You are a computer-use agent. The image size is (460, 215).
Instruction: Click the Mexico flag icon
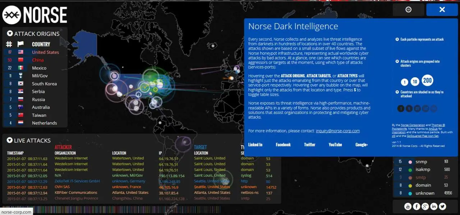coord(20,68)
